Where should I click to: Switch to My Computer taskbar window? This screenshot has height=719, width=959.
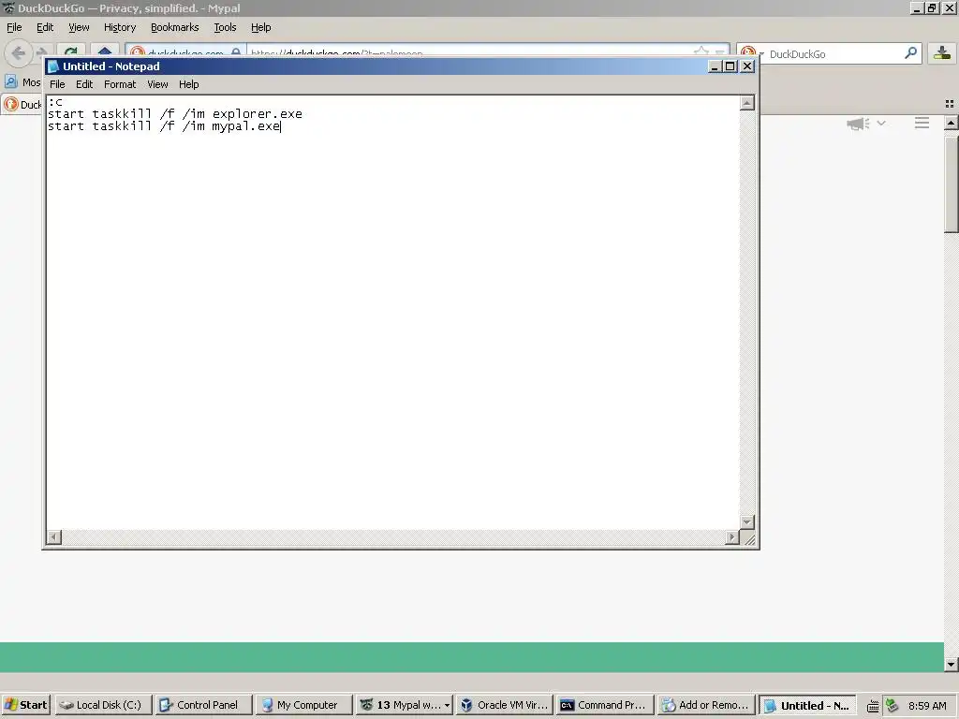[x=304, y=705]
